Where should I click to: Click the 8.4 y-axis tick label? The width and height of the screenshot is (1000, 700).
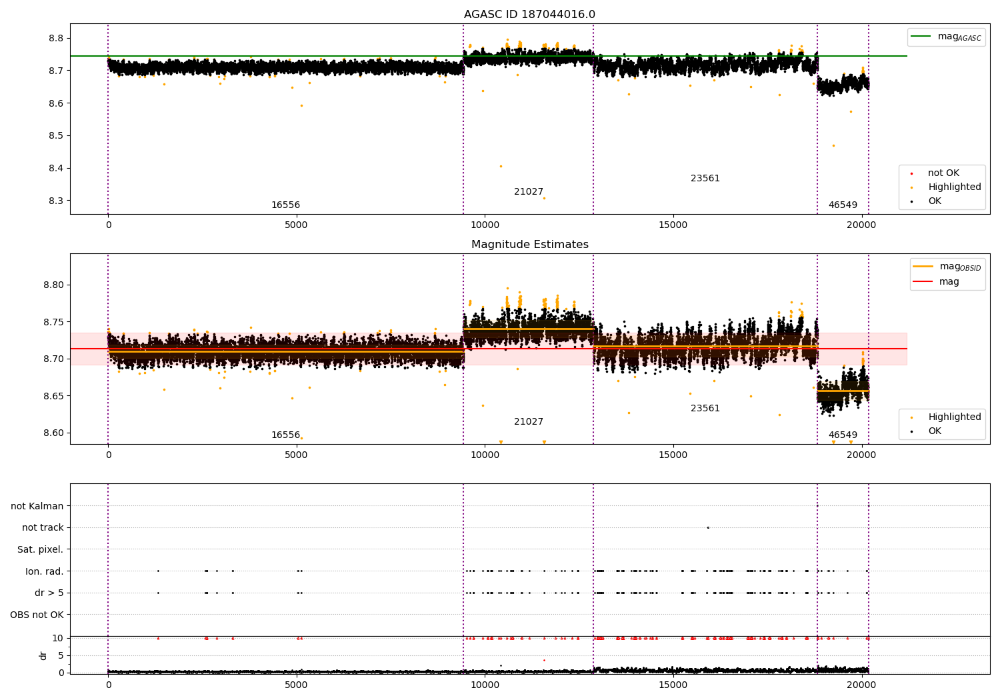pos(56,168)
